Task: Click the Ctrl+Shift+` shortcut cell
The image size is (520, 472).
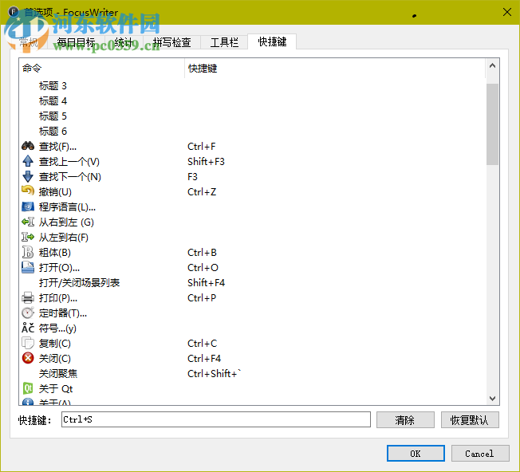Action: pyautogui.click(x=214, y=374)
